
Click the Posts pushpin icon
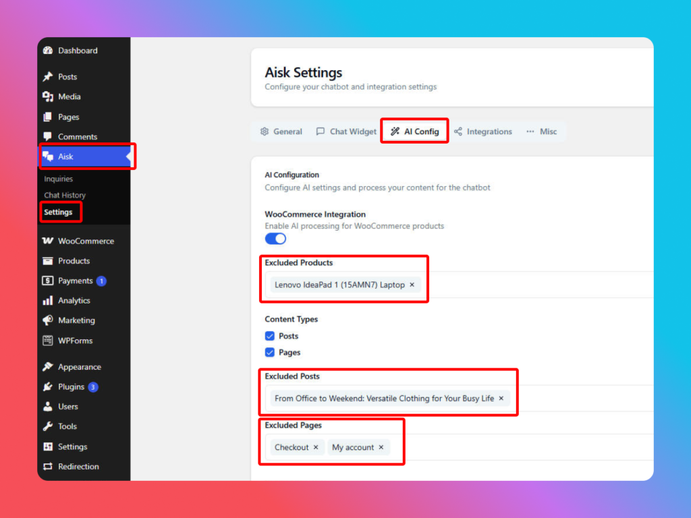click(48, 77)
